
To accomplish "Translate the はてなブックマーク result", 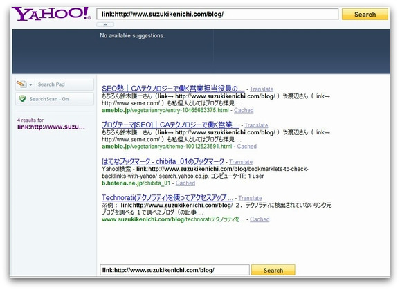I will click(x=241, y=162).
